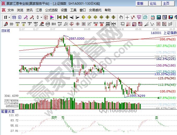Viewport: 177px width, 135px height.
Task: Click the 客服 button
Action: click(x=140, y=3)
